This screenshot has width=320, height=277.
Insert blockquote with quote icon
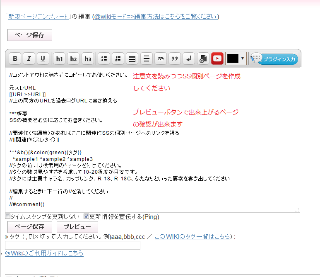tap(175, 58)
